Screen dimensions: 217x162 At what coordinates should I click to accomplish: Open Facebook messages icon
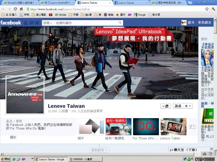click(x=31, y=23)
